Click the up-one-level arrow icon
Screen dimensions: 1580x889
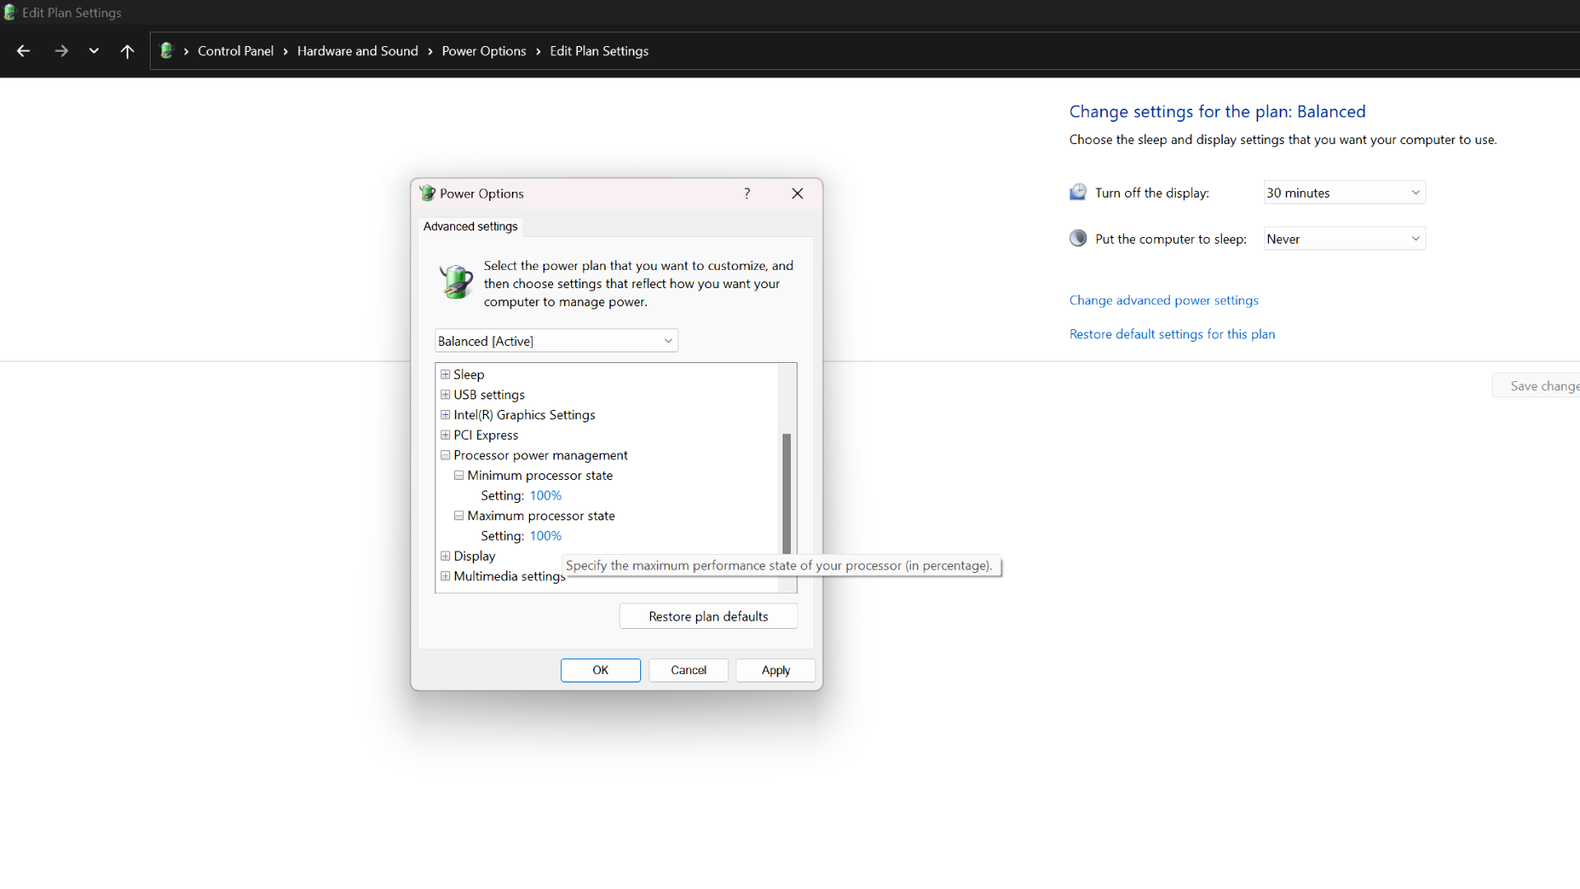coord(127,51)
